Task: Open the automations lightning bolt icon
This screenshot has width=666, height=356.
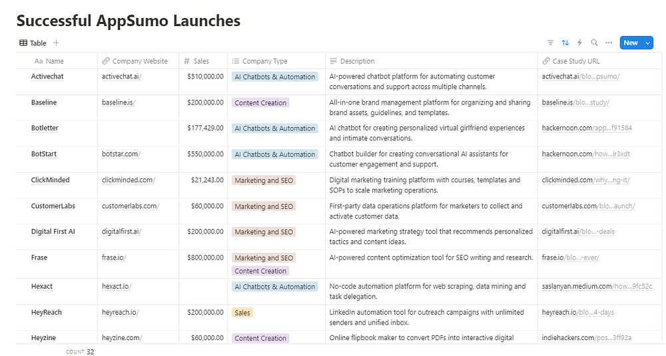Action: pos(579,43)
